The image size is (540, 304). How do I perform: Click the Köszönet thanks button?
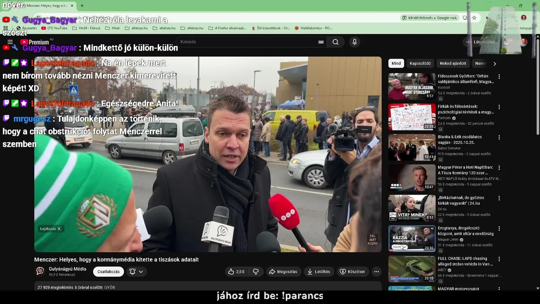point(352,271)
